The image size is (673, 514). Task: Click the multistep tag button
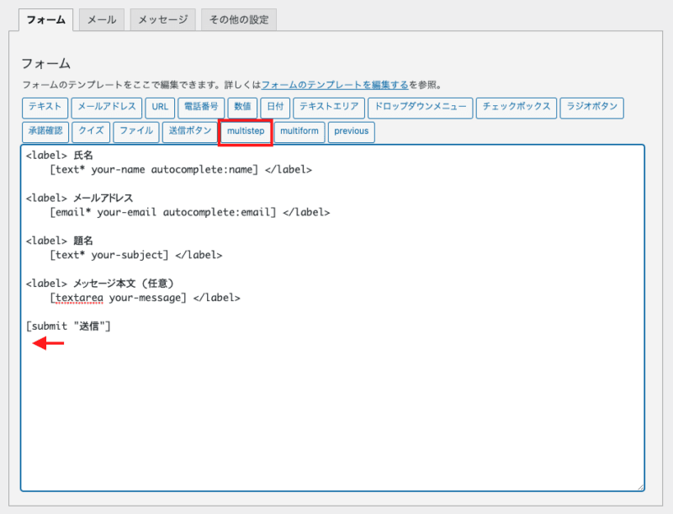pyautogui.click(x=245, y=131)
